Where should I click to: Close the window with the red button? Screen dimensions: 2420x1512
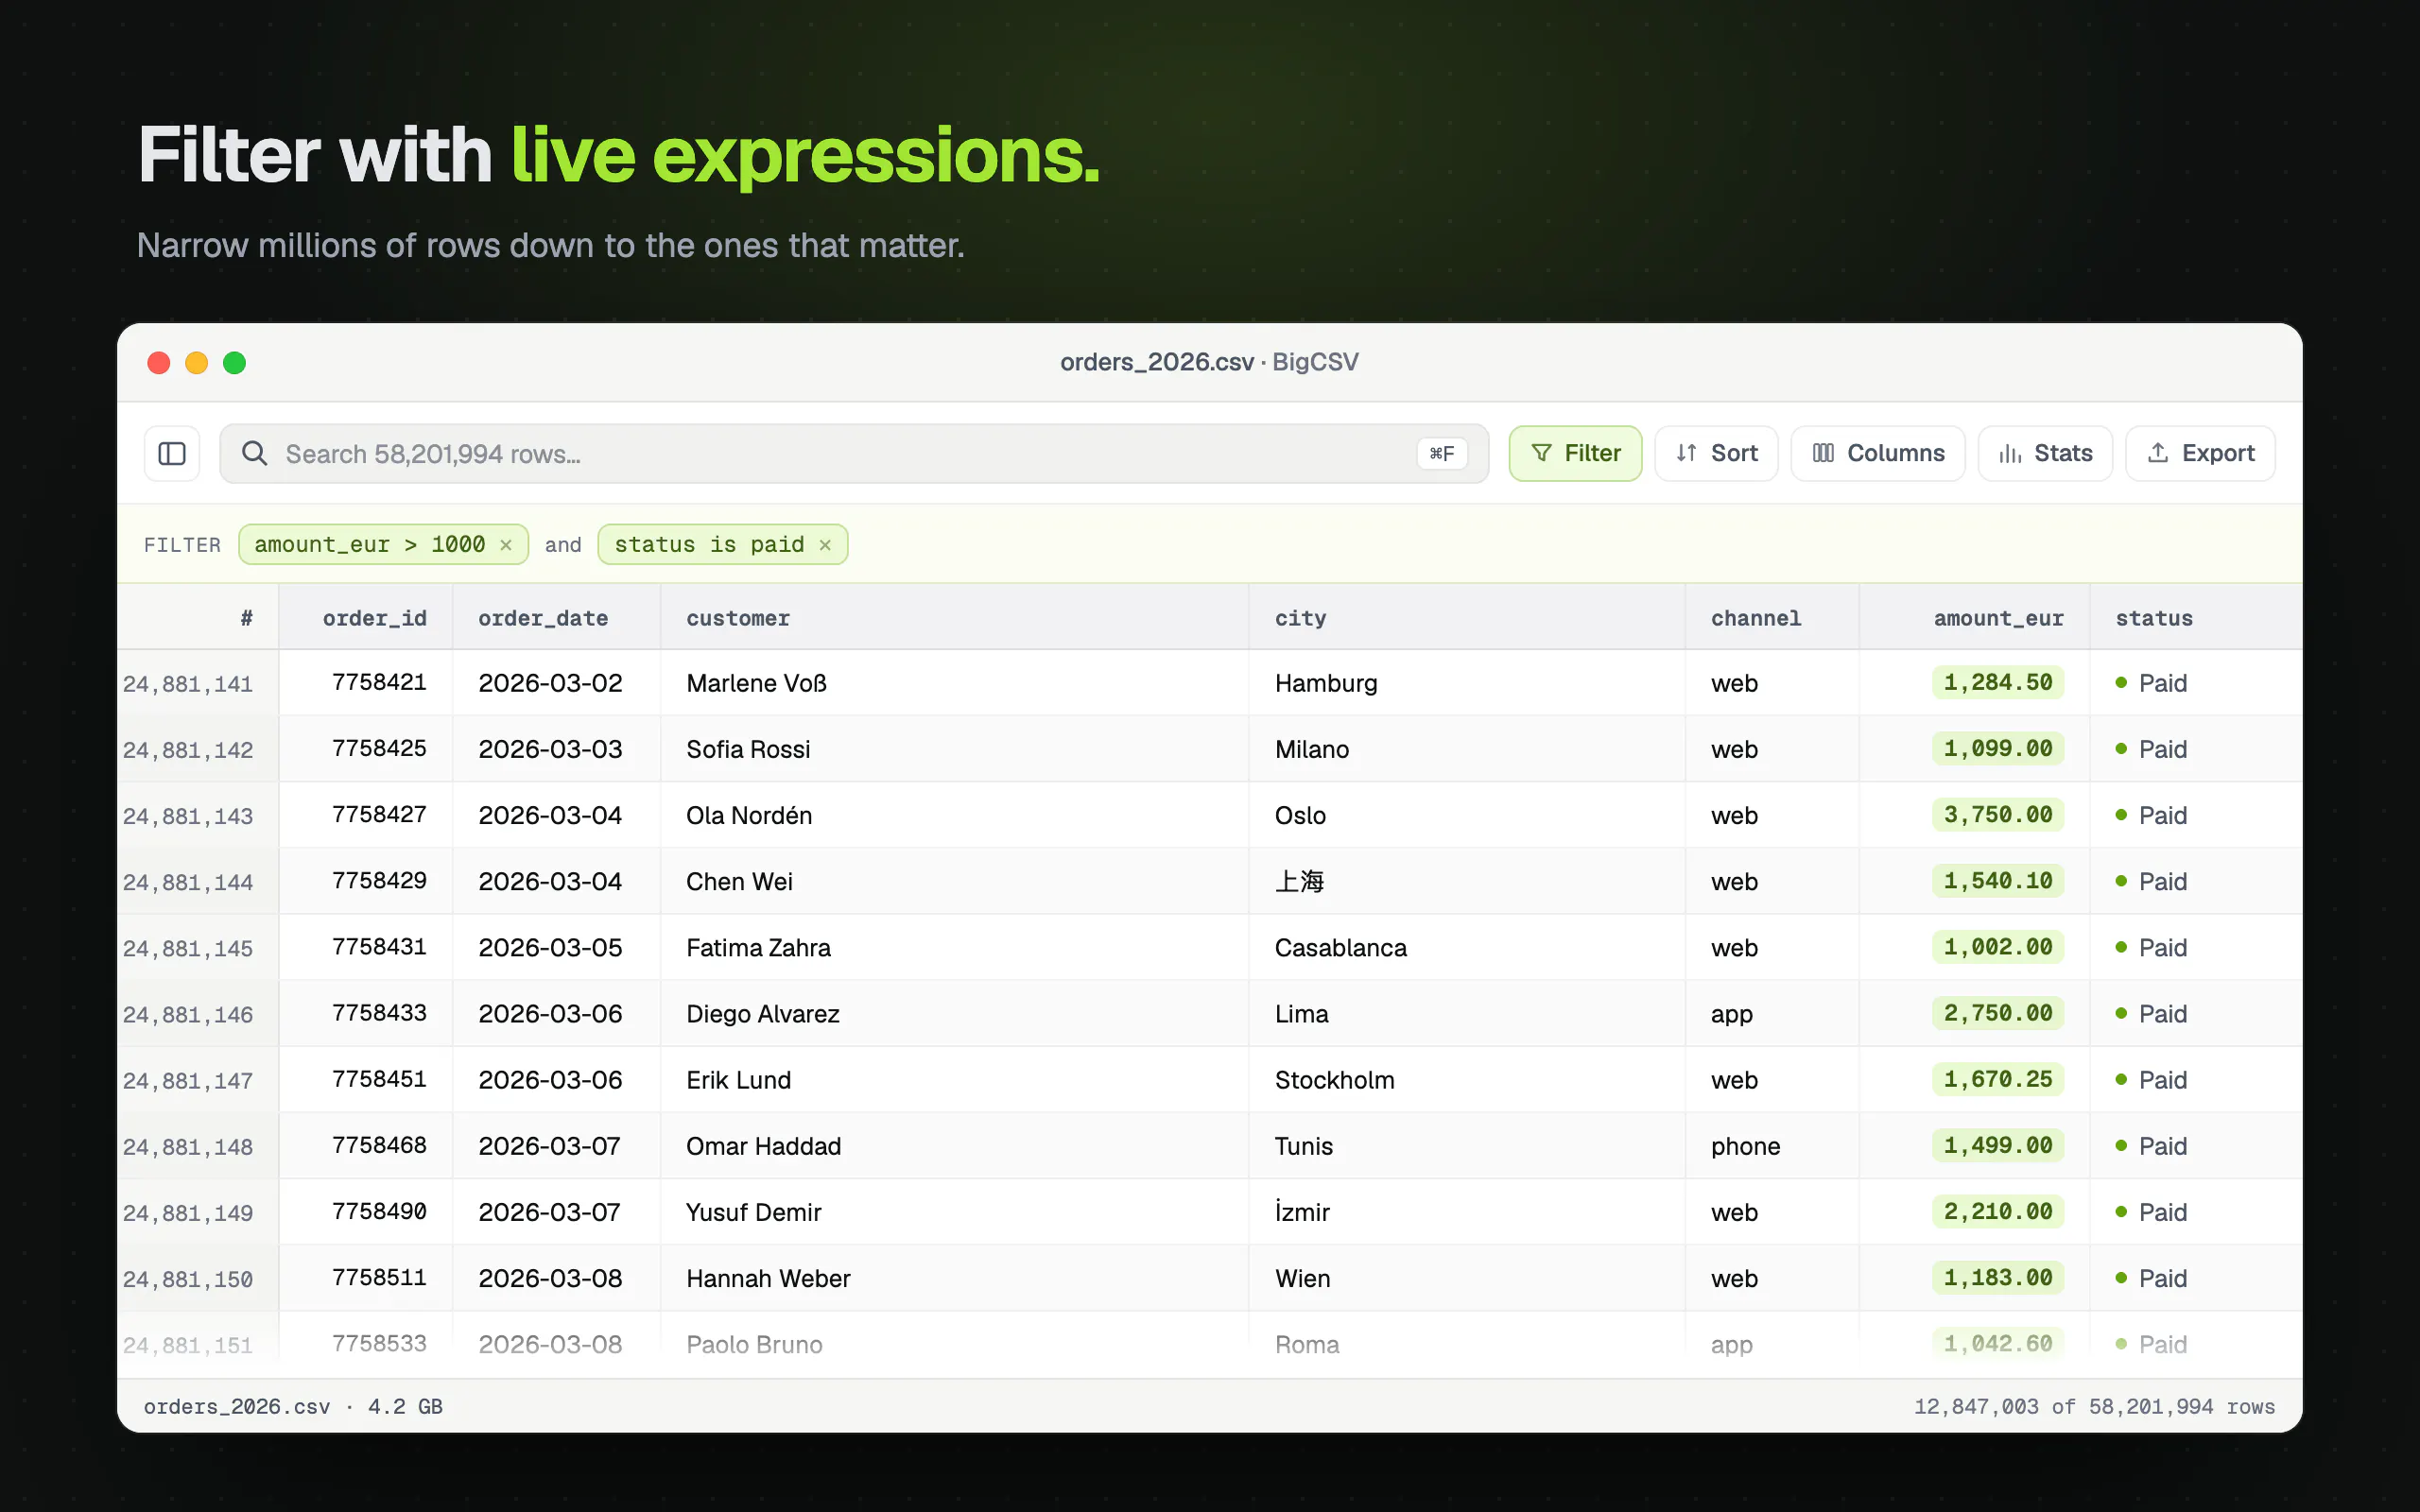click(x=158, y=363)
